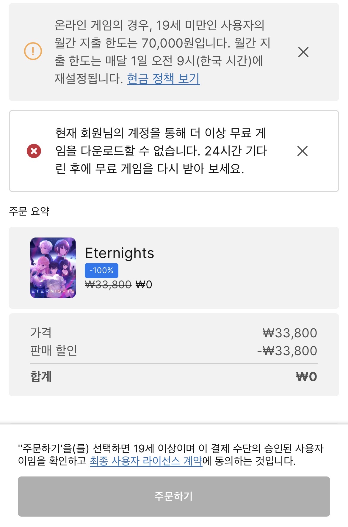This screenshot has height=527, width=348.
Task: Click the 주문 요약 heading
Action: click(29, 211)
